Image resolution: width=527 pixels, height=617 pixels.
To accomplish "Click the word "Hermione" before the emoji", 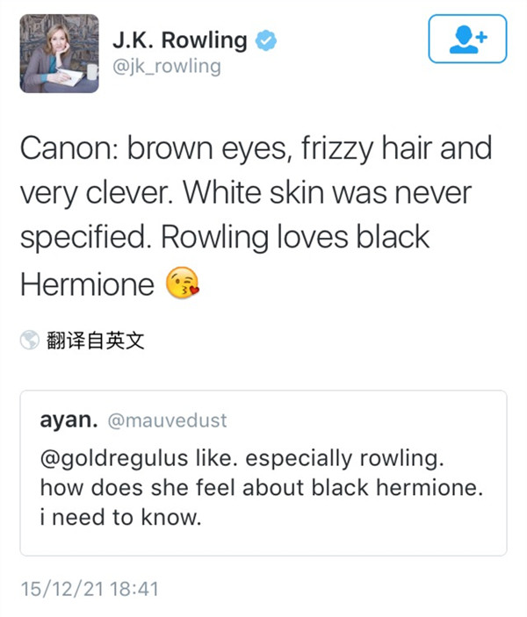I will click(87, 283).
